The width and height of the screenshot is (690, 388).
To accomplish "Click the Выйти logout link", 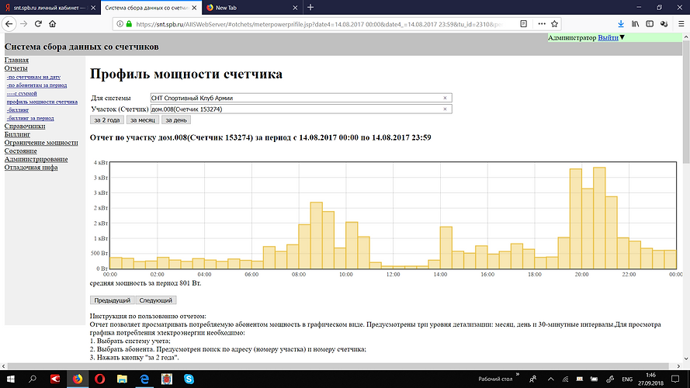I will pyautogui.click(x=609, y=38).
